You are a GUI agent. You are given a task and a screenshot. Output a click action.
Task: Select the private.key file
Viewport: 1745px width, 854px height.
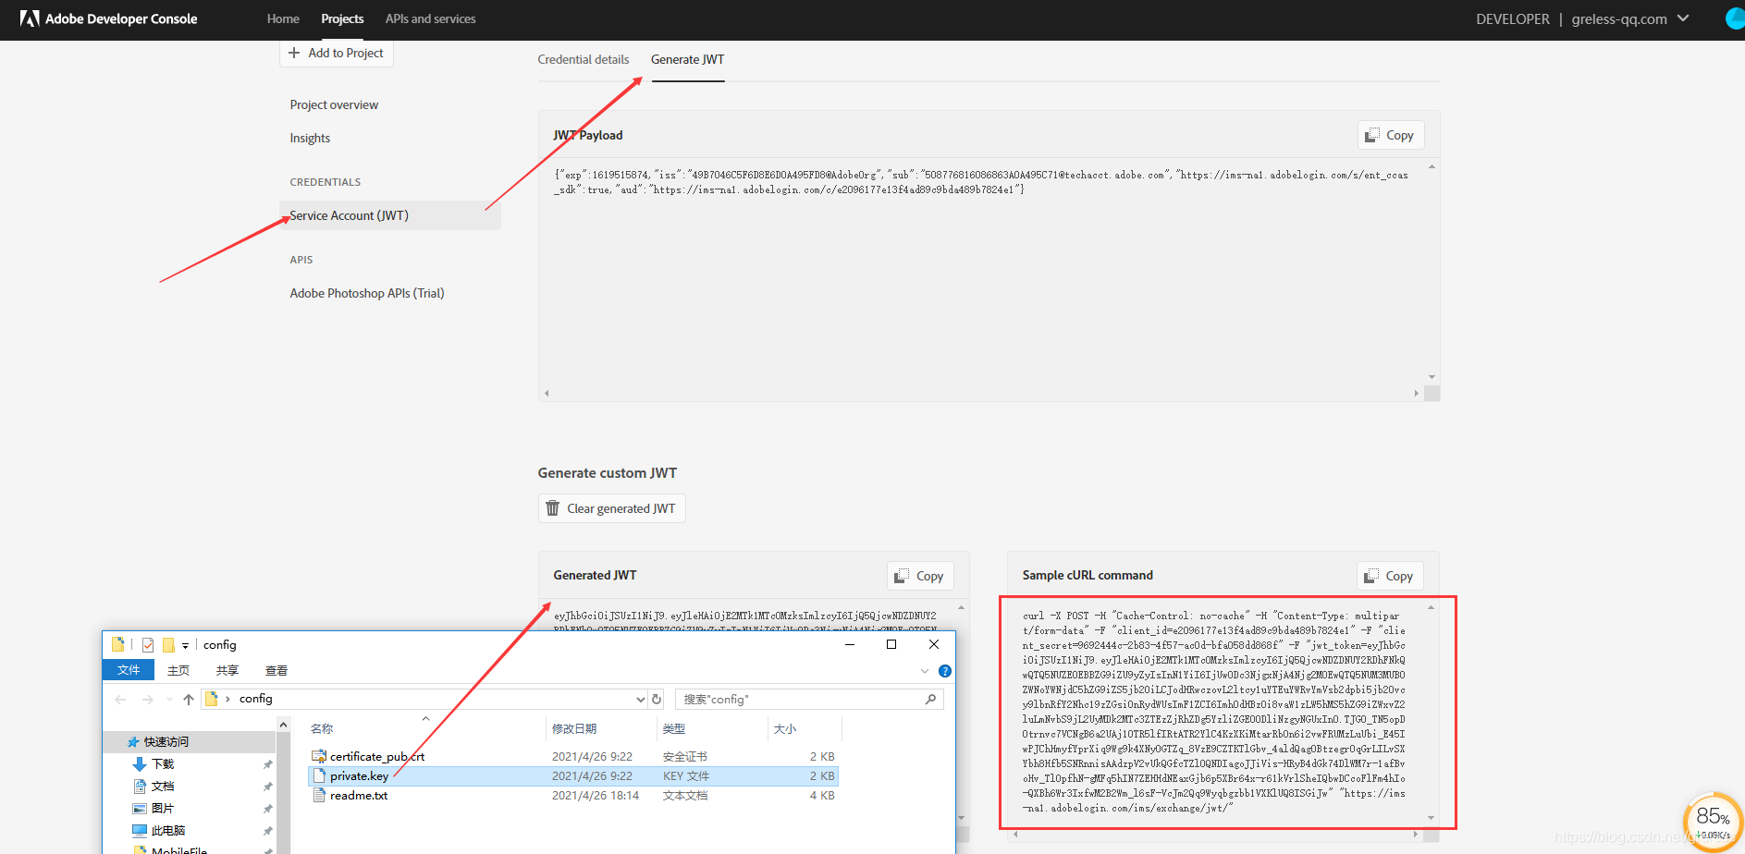tap(360, 775)
